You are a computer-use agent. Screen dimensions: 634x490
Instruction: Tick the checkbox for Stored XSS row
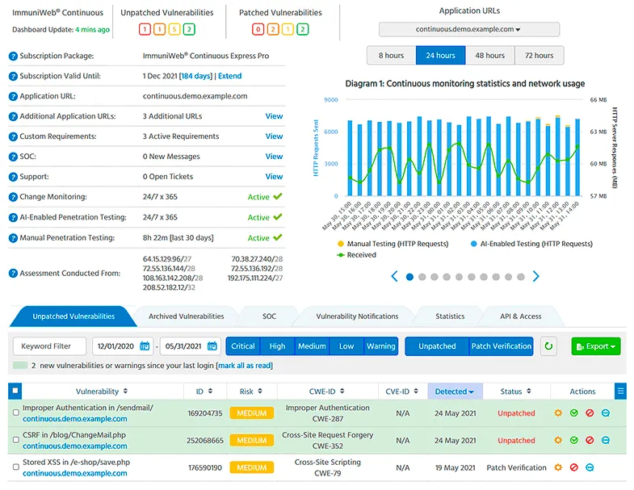[15, 467]
